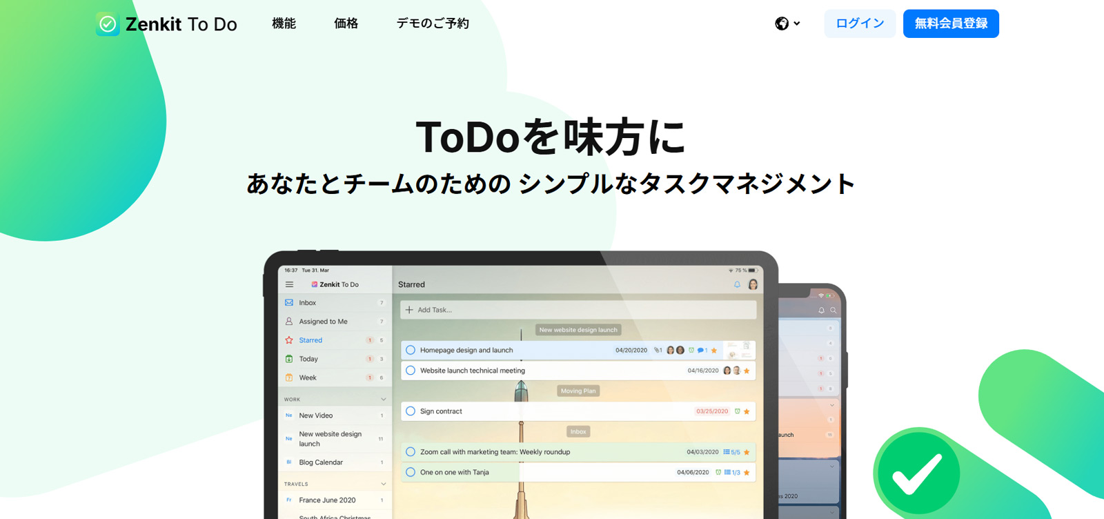Open the New Video list
1104x519 pixels.
click(x=335, y=415)
